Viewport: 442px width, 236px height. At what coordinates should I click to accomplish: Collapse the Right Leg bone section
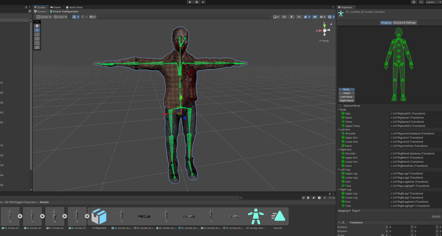(x=338, y=189)
